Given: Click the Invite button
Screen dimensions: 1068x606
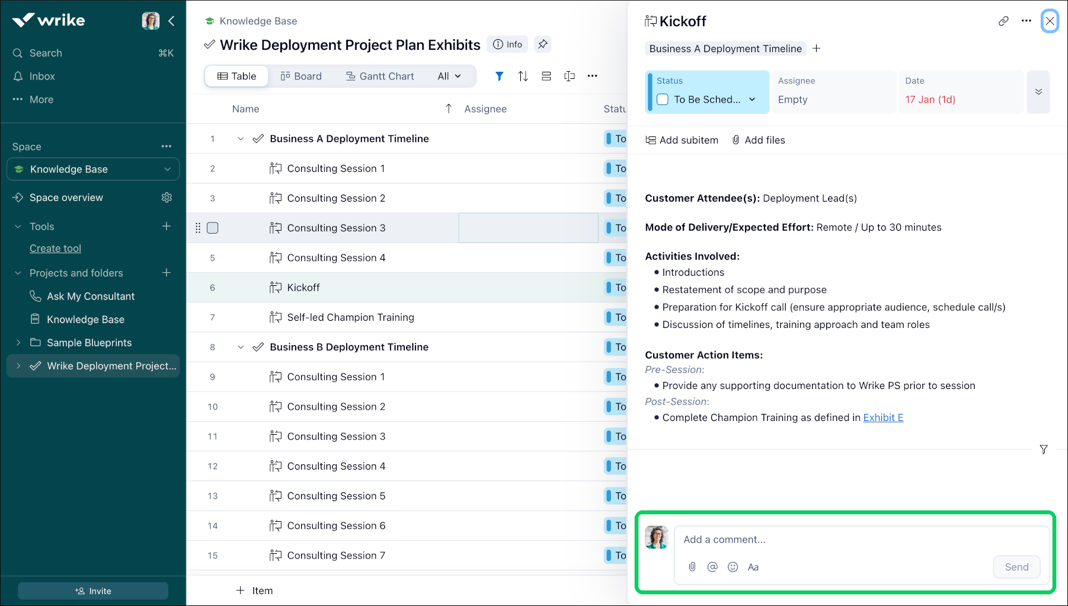Looking at the screenshot, I should coord(93,591).
